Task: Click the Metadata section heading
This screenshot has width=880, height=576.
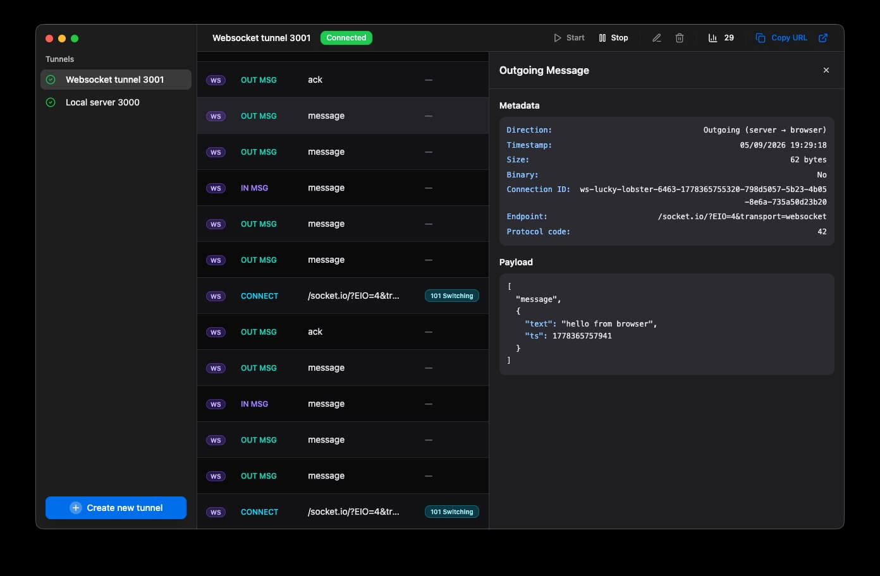Action: (520, 105)
